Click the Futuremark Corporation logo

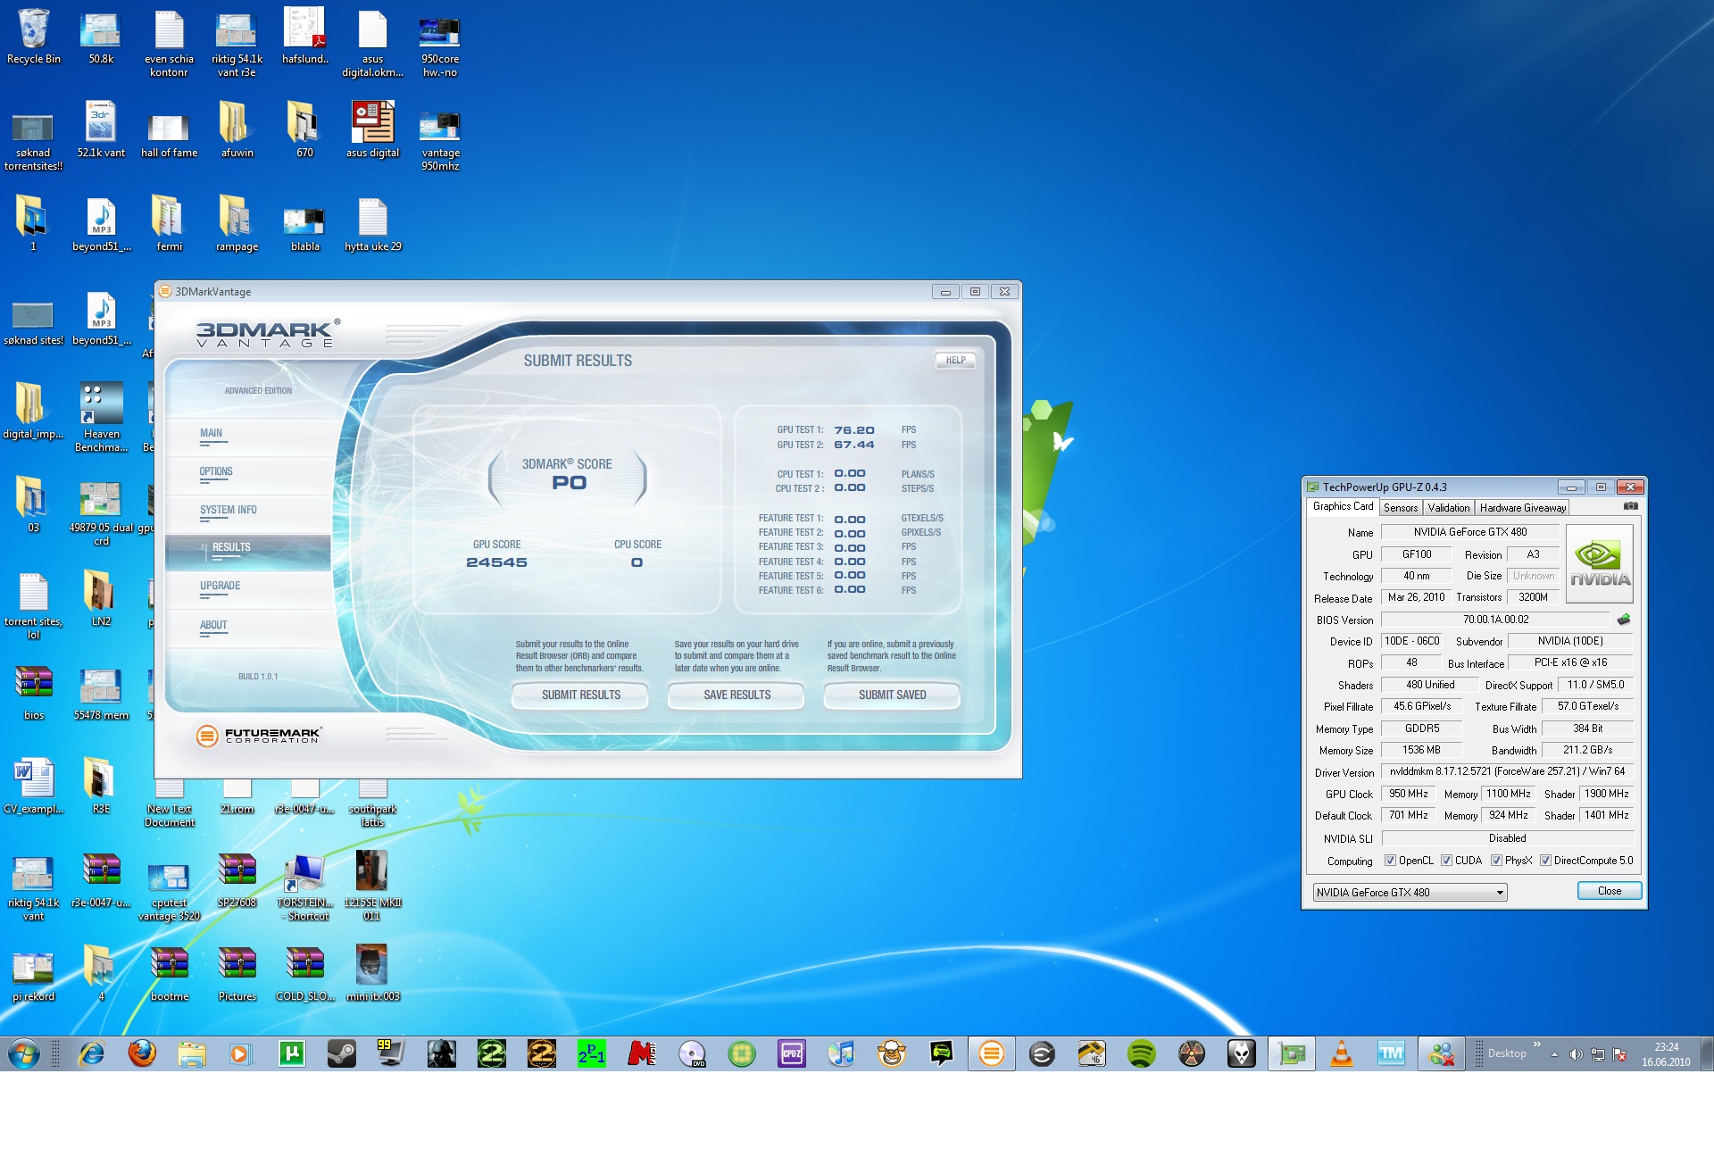[258, 736]
